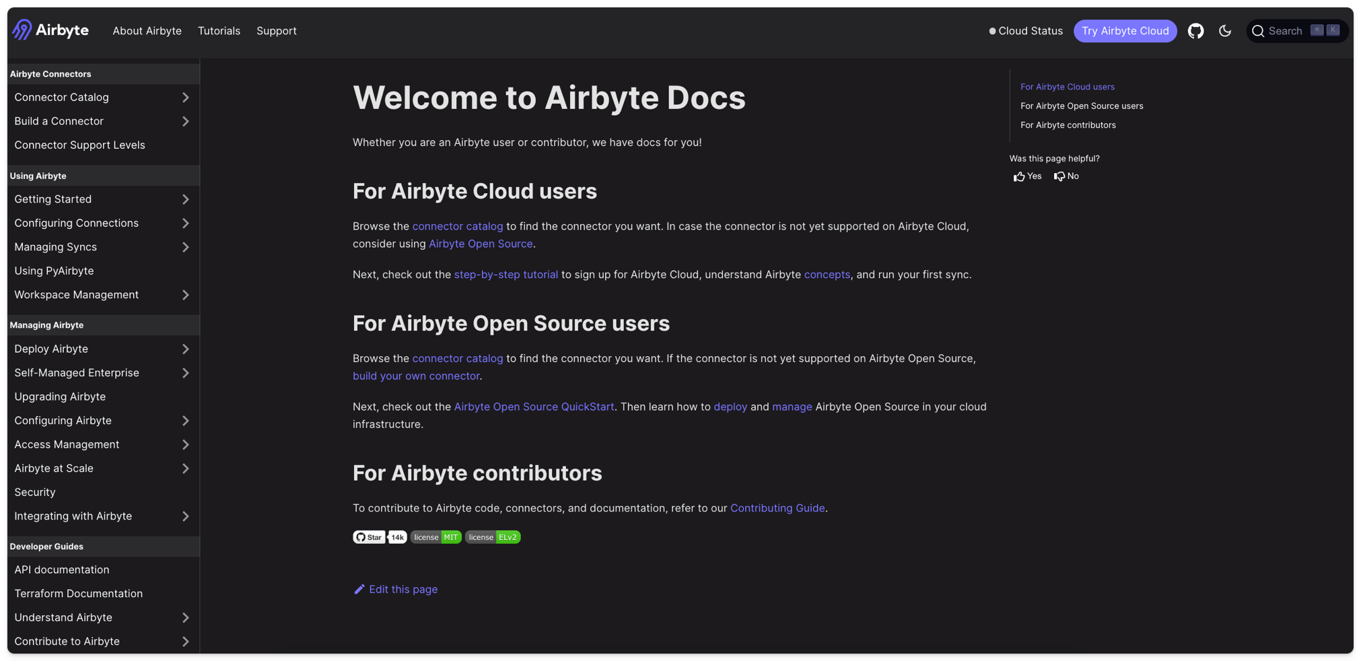Image resolution: width=1361 pixels, height=661 pixels.
Task: Click the Search input field
Action: pyautogui.click(x=1297, y=31)
